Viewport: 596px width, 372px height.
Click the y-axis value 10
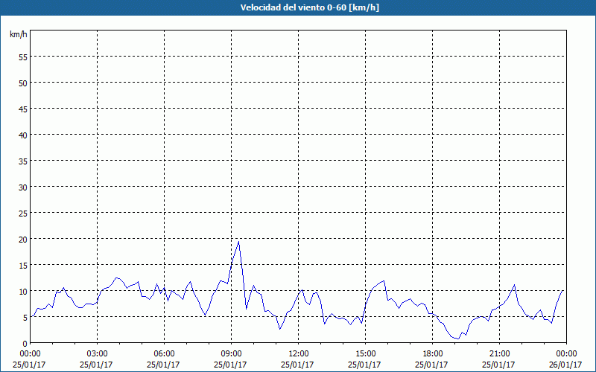[x=23, y=291]
